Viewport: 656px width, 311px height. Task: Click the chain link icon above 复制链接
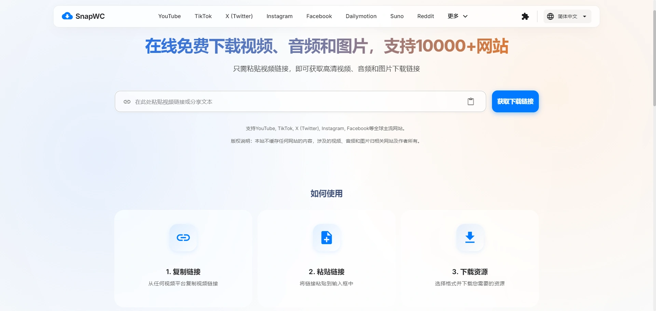click(x=183, y=238)
